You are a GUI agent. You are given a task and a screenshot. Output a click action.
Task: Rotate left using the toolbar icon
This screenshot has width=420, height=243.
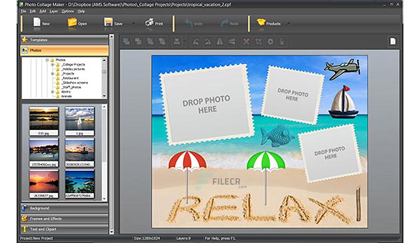(x=196, y=42)
